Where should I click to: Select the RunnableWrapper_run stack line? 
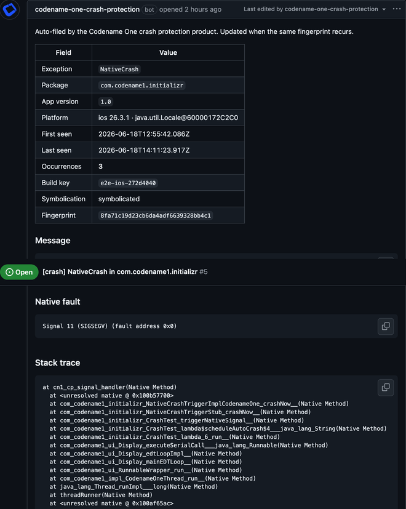(146, 470)
